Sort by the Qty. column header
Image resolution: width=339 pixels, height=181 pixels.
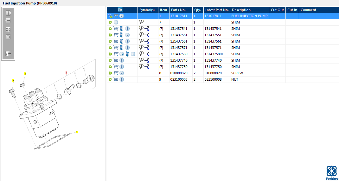[x=198, y=10]
